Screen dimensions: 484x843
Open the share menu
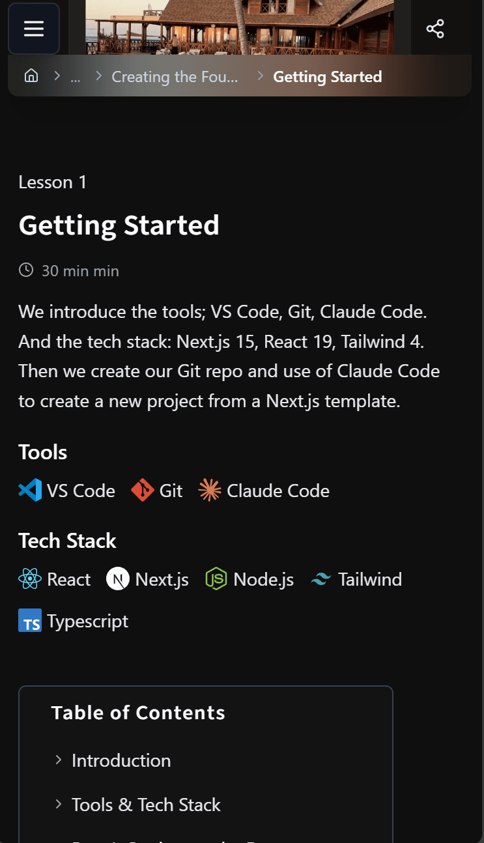pos(434,29)
